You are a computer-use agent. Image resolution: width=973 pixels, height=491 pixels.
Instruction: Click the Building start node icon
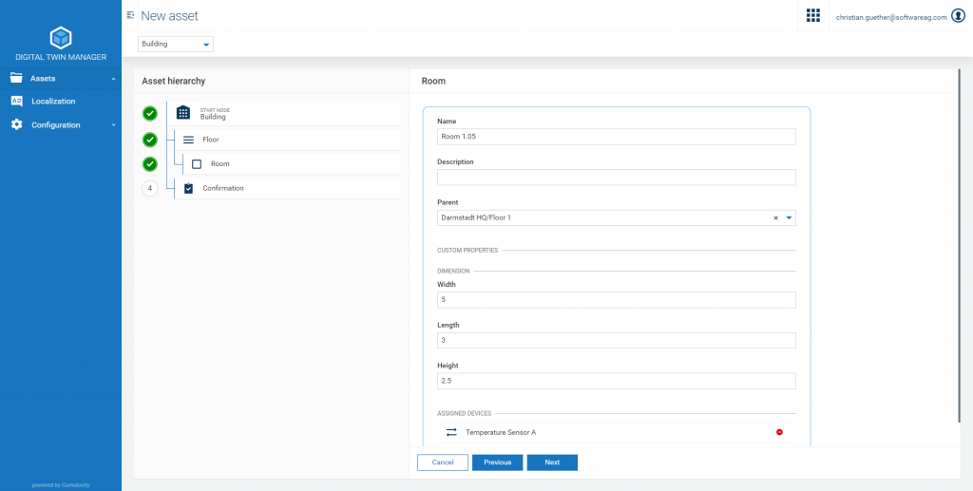184,113
